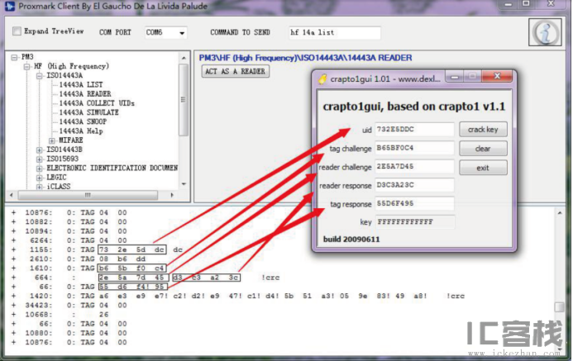Select the LEGIC tree item label

[57, 178]
